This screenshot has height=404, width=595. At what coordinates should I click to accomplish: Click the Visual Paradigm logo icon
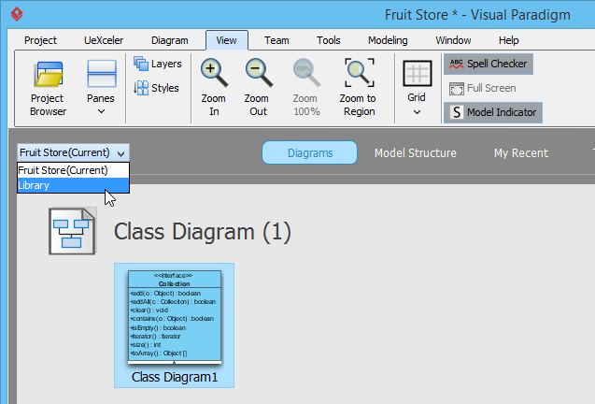(17, 14)
